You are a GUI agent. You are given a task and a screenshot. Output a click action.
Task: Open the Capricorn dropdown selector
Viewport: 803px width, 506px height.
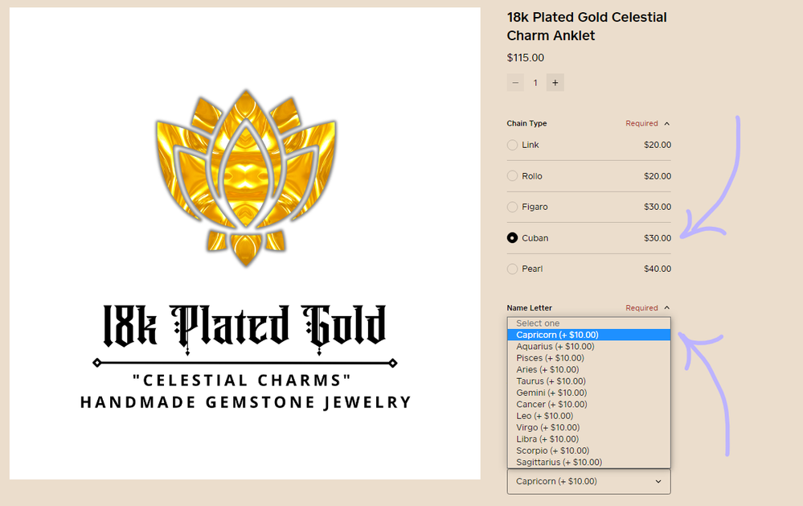[x=588, y=481]
